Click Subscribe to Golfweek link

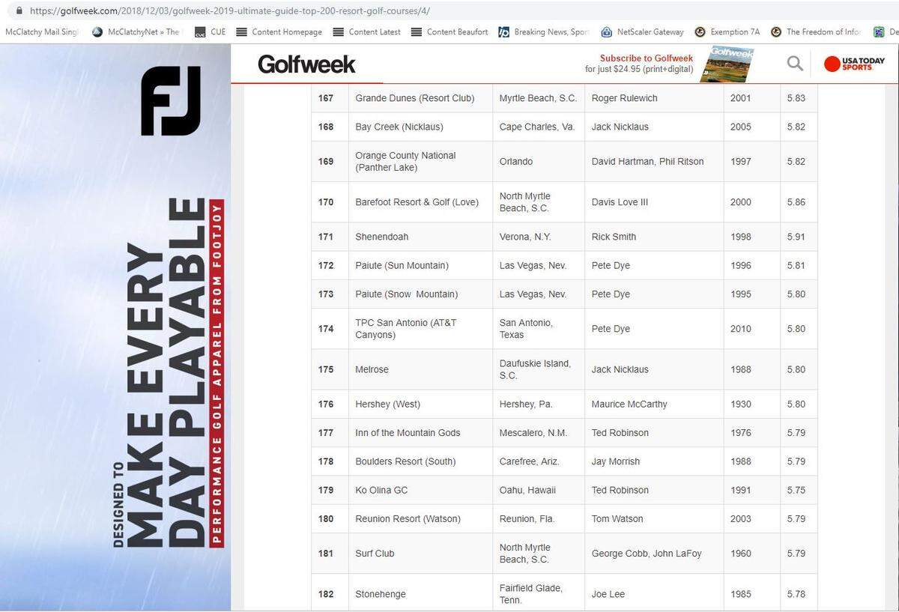pyautogui.click(x=647, y=58)
